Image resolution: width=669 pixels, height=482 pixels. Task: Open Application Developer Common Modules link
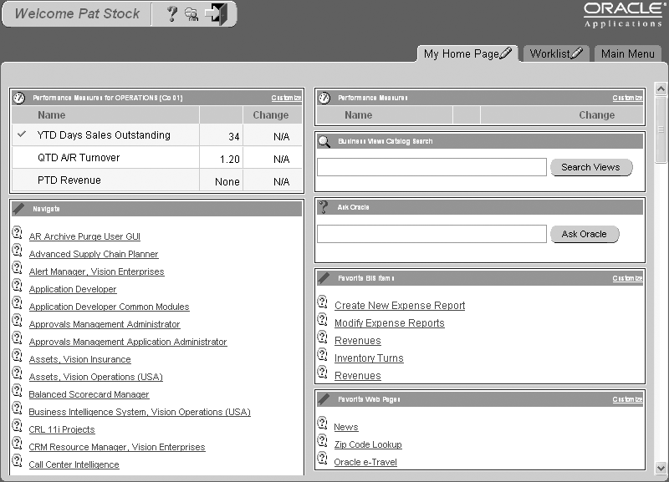(x=109, y=307)
